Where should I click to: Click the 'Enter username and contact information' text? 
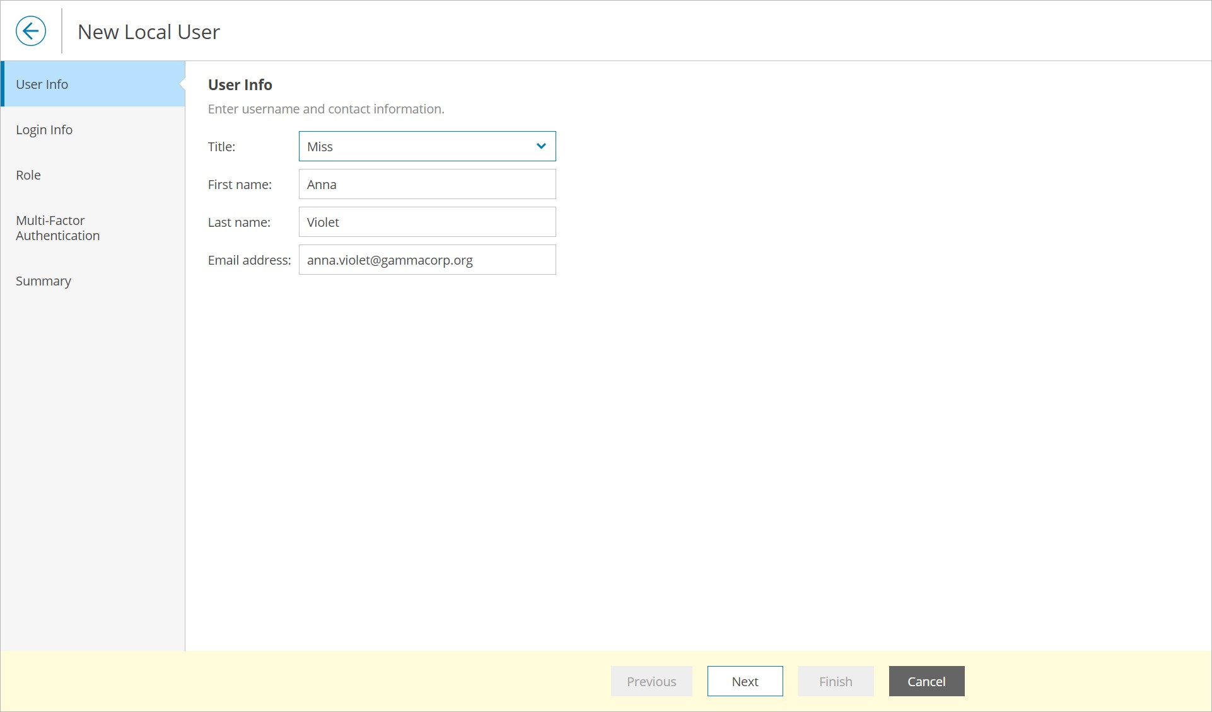click(x=326, y=109)
